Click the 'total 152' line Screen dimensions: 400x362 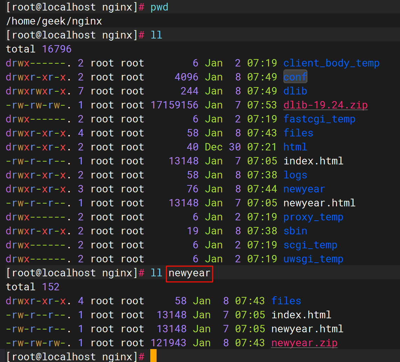33,287
